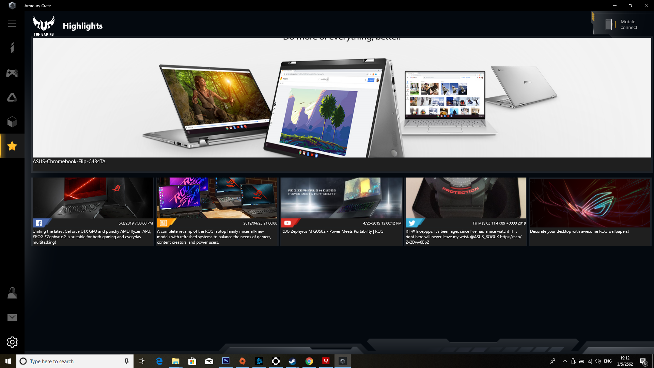Click the YouTube icon on third card
This screenshot has height=368, width=654.
[x=288, y=223]
